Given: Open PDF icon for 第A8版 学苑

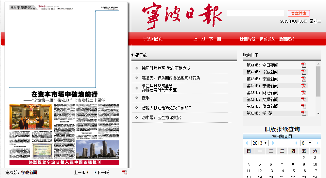Looking at the screenshot, I should click(303, 113).
